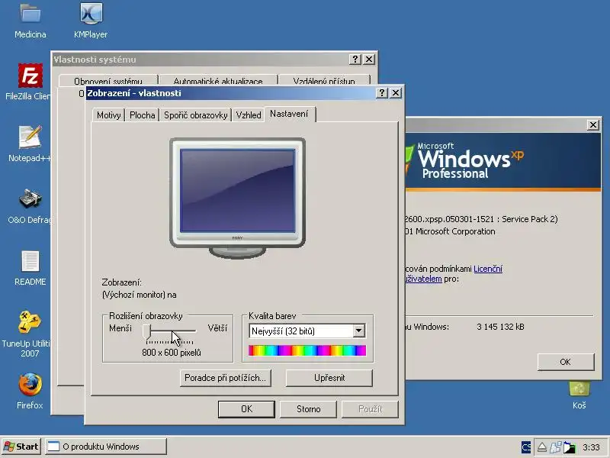
Task: Click the Windows XP Professional banner
Action: (x=503, y=162)
